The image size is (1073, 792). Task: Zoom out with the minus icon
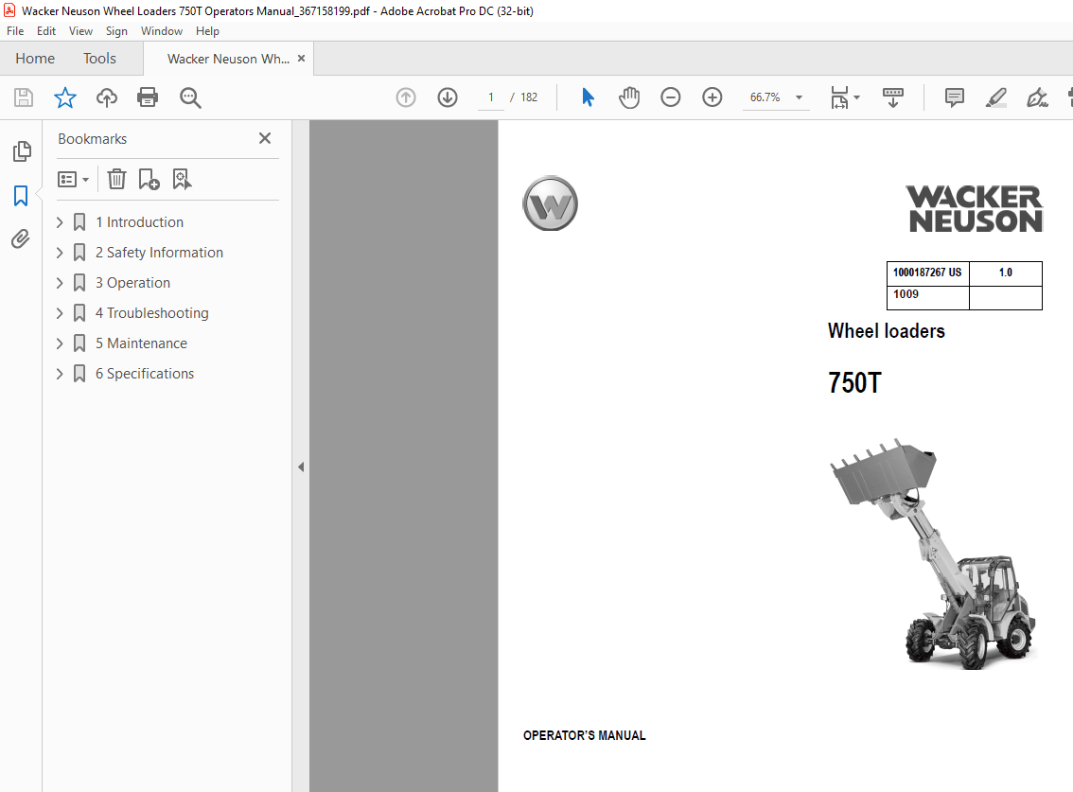671,97
